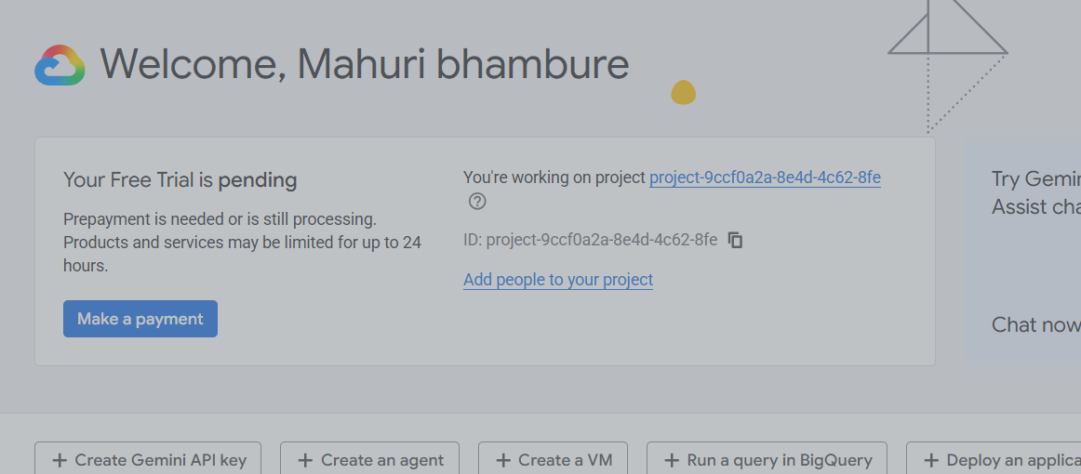Click plus icon on Create a VM
This screenshot has height=474, width=1081.
click(503, 460)
